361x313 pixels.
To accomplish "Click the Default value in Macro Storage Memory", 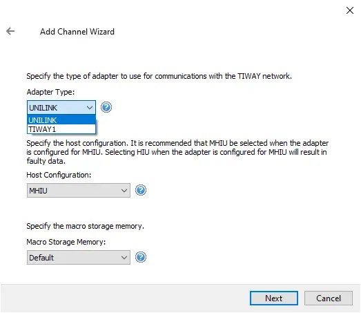I will [x=41, y=258].
